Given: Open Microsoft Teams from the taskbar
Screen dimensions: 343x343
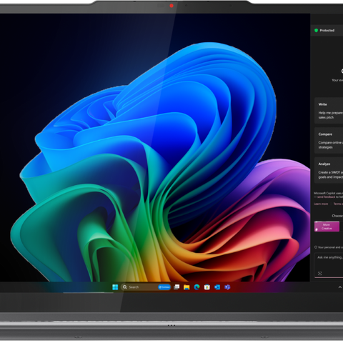Looking at the screenshot, I should [227, 287].
